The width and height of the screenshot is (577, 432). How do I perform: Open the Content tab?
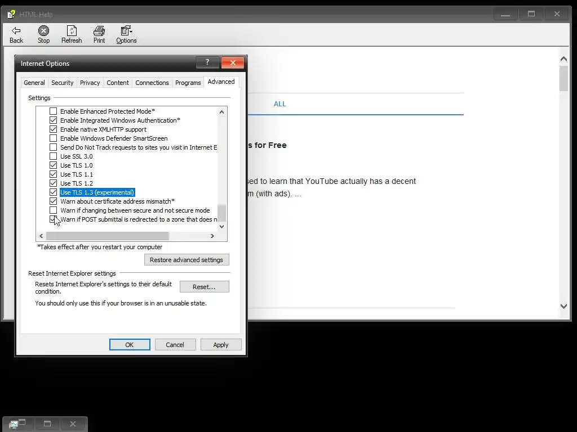tap(118, 83)
